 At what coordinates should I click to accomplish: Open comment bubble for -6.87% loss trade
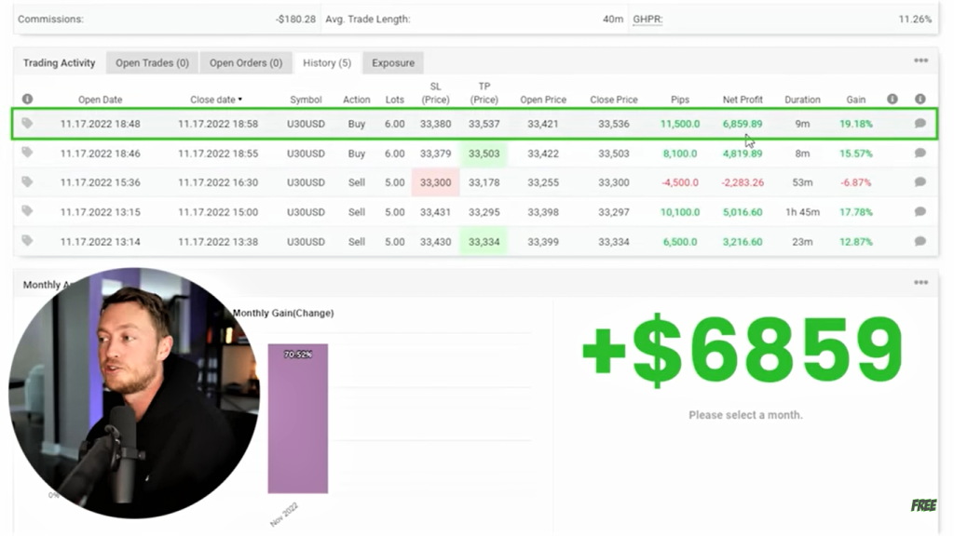pyautogui.click(x=920, y=182)
